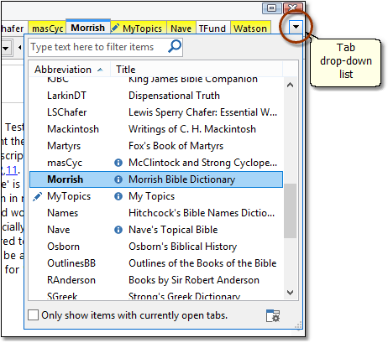Click the pencil icon on MyTopics row
The height and width of the screenshot is (343, 388).
pyautogui.click(x=38, y=196)
